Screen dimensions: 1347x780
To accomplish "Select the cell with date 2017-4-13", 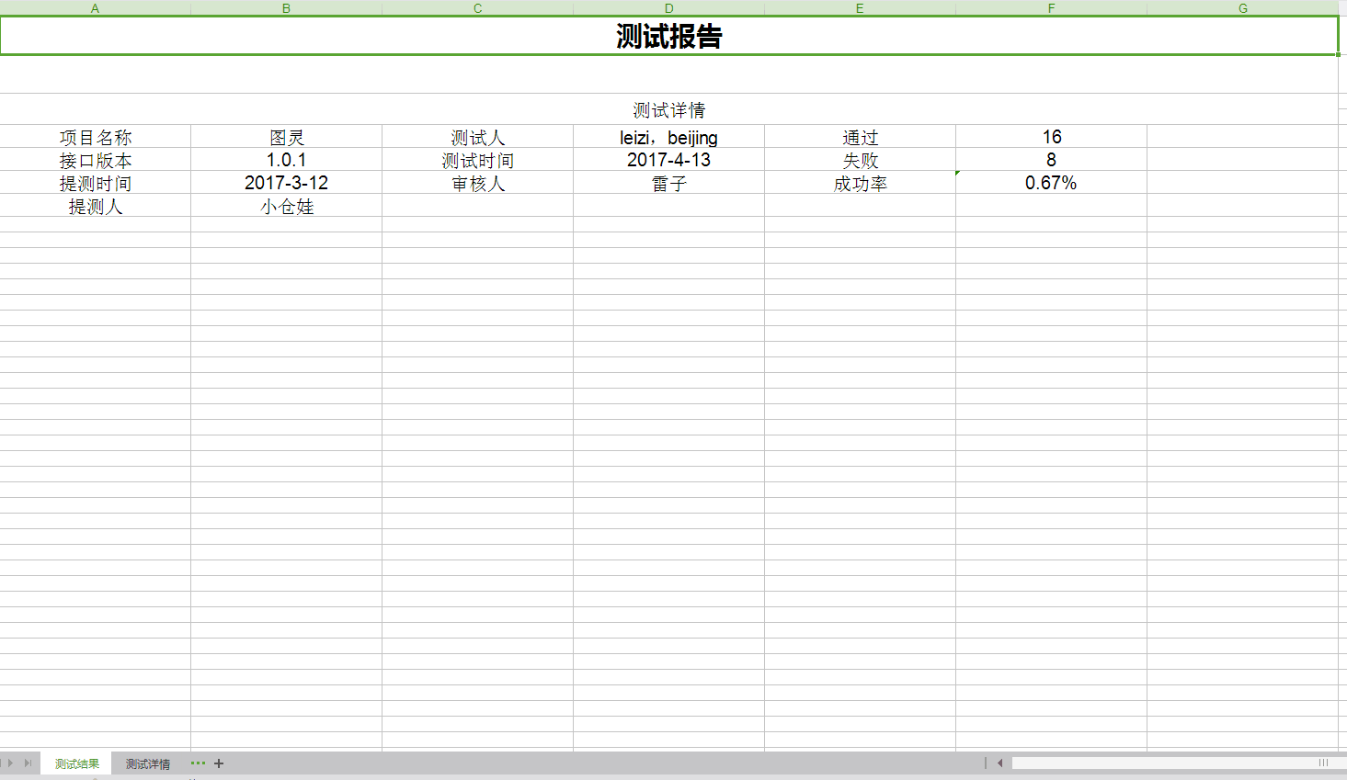I will tap(668, 160).
